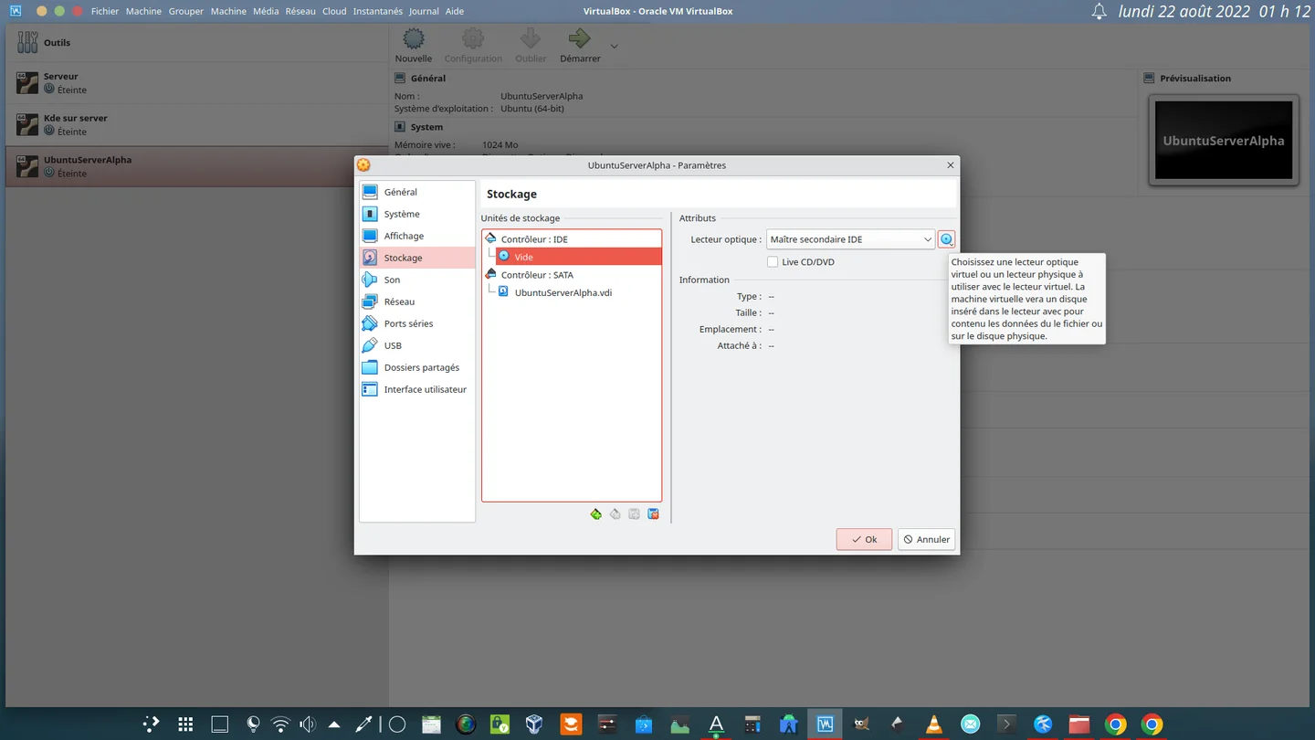Open Ports séries settings page
The height and width of the screenshot is (740, 1315).
[417, 323]
